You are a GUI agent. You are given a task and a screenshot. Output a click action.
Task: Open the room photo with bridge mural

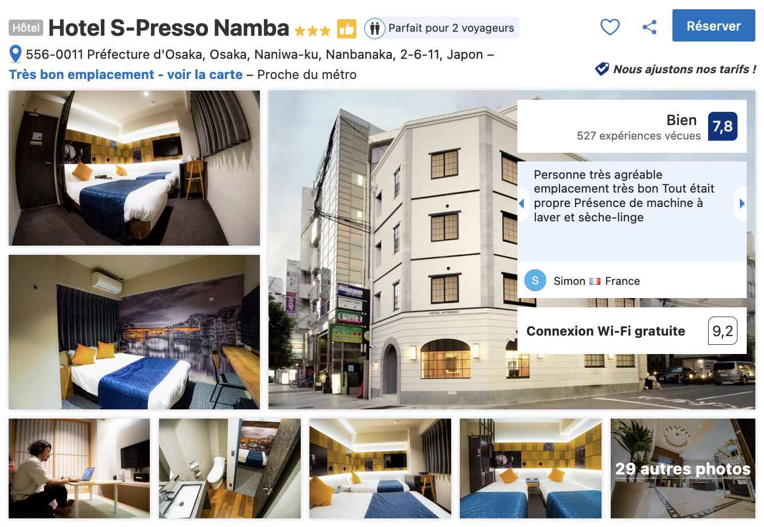tap(134, 332)
